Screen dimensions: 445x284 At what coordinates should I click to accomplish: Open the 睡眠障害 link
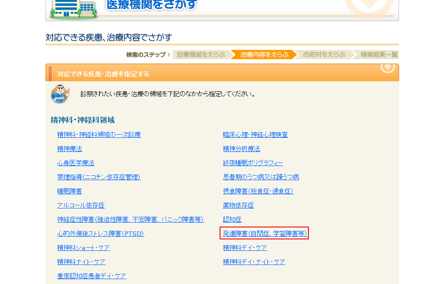[69, 191]
